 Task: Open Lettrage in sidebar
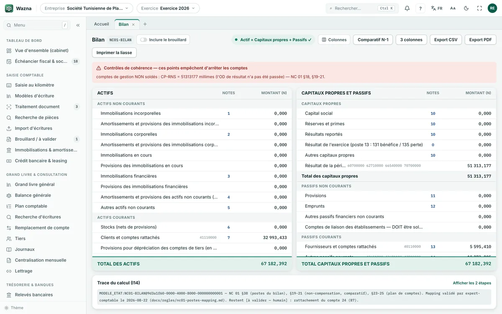pos(43,271)
